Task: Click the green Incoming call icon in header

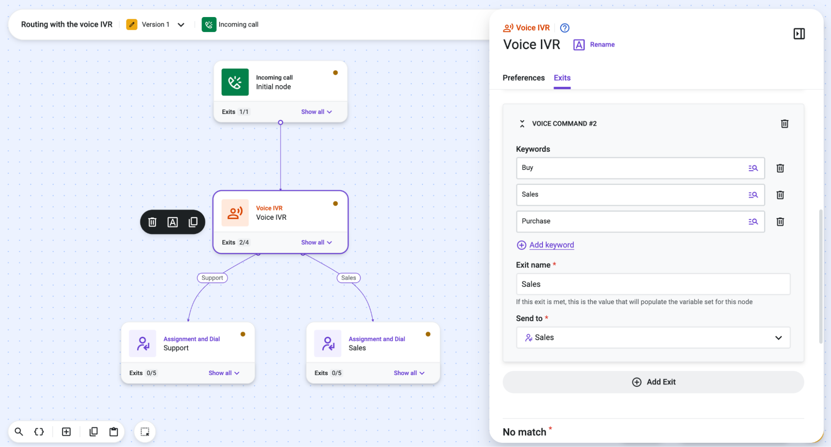Action: pyautogui.click(x=209, y=25)
